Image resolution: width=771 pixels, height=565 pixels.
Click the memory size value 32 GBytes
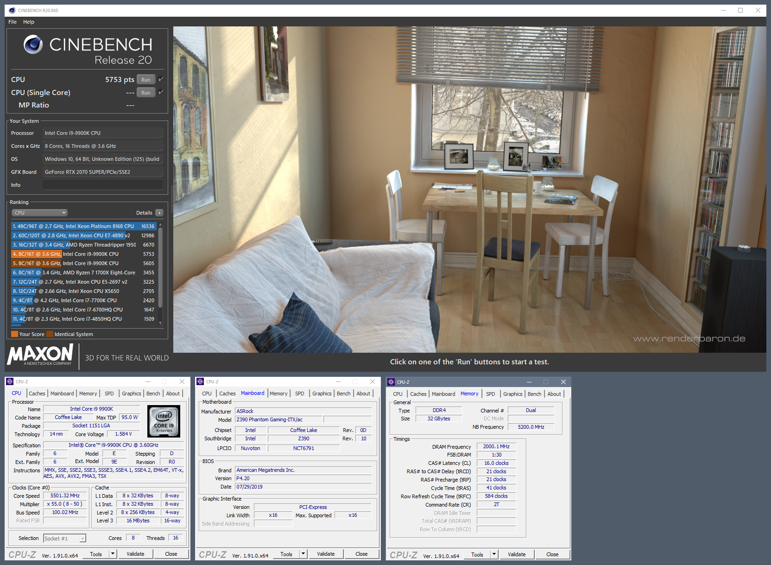[x=439, y=419]
